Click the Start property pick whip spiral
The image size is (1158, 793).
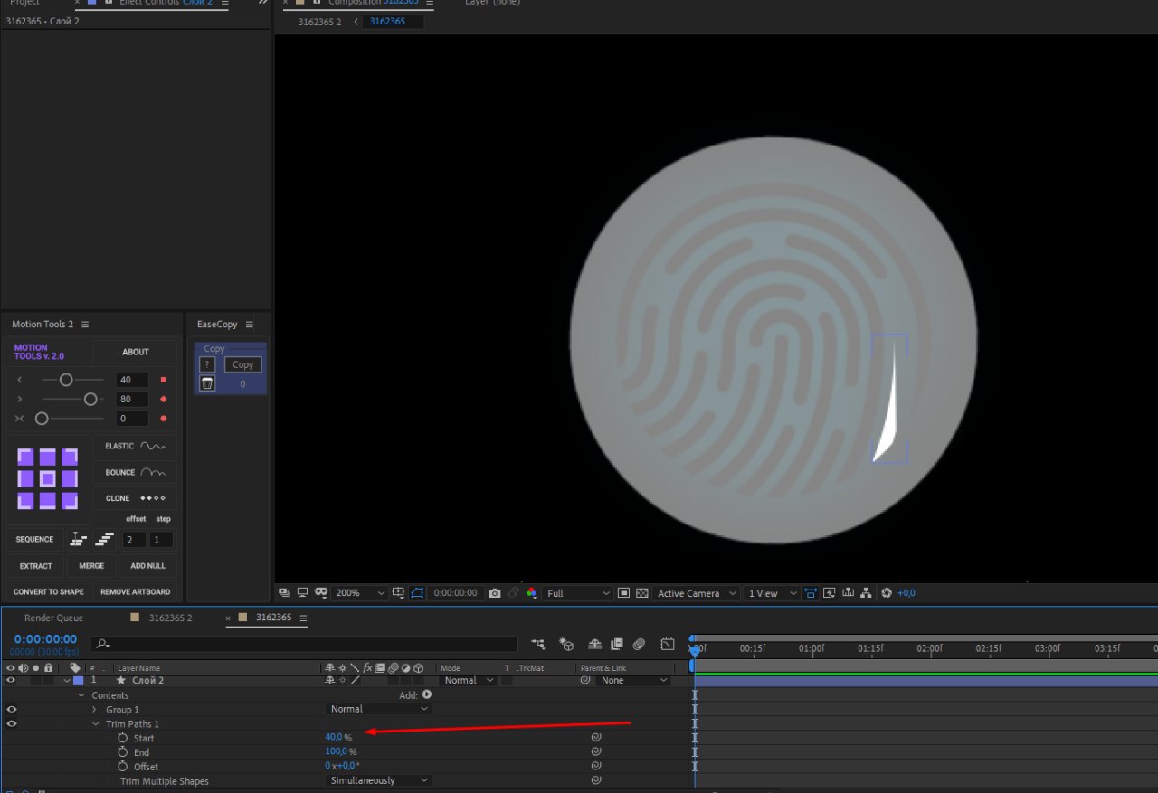coord(596,738)
